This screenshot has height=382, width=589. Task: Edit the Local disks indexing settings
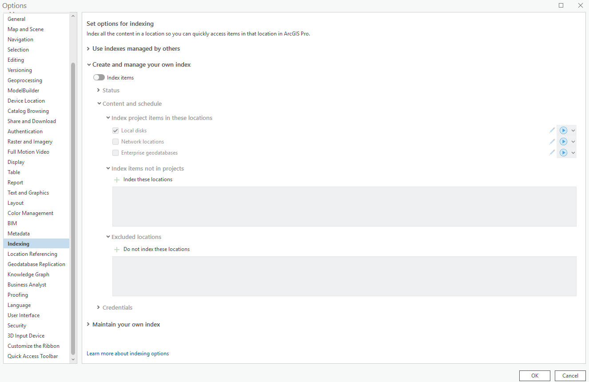pos(552,130)
